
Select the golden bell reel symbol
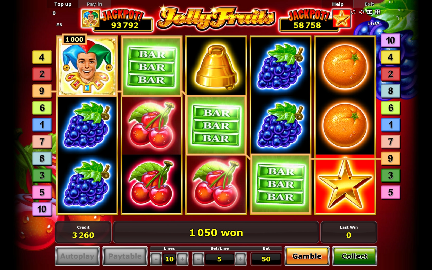tap(216, 66)
